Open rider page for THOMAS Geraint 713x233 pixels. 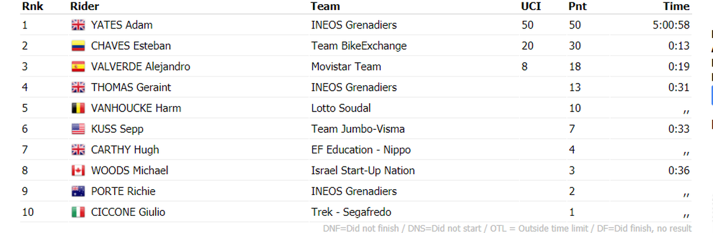tap(131, 87)
